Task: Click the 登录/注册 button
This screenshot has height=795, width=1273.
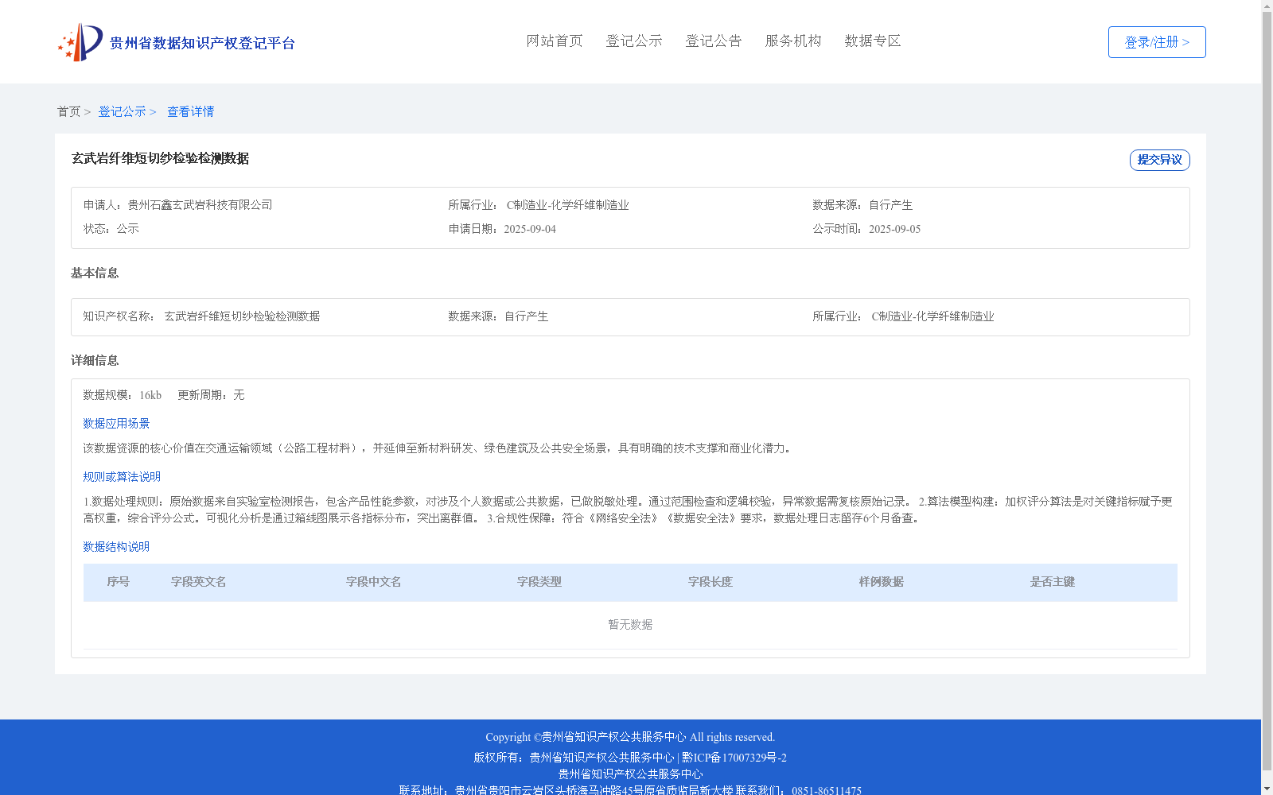Action: click(x=1157, y=42)
